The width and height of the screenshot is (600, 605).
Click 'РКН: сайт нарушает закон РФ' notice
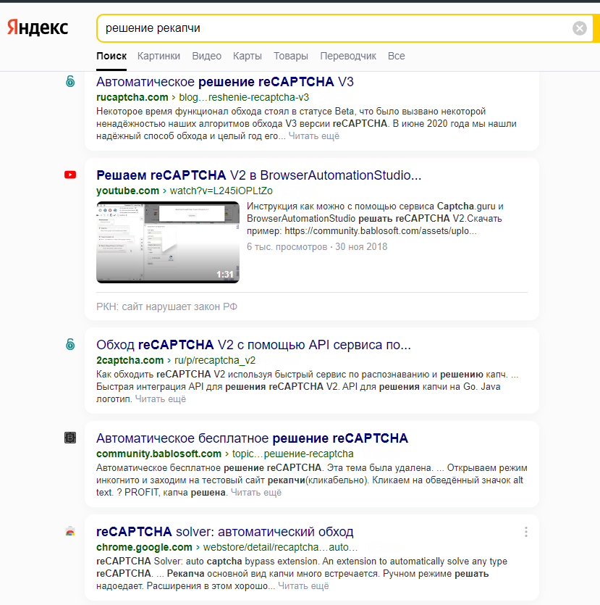(166, 306)
